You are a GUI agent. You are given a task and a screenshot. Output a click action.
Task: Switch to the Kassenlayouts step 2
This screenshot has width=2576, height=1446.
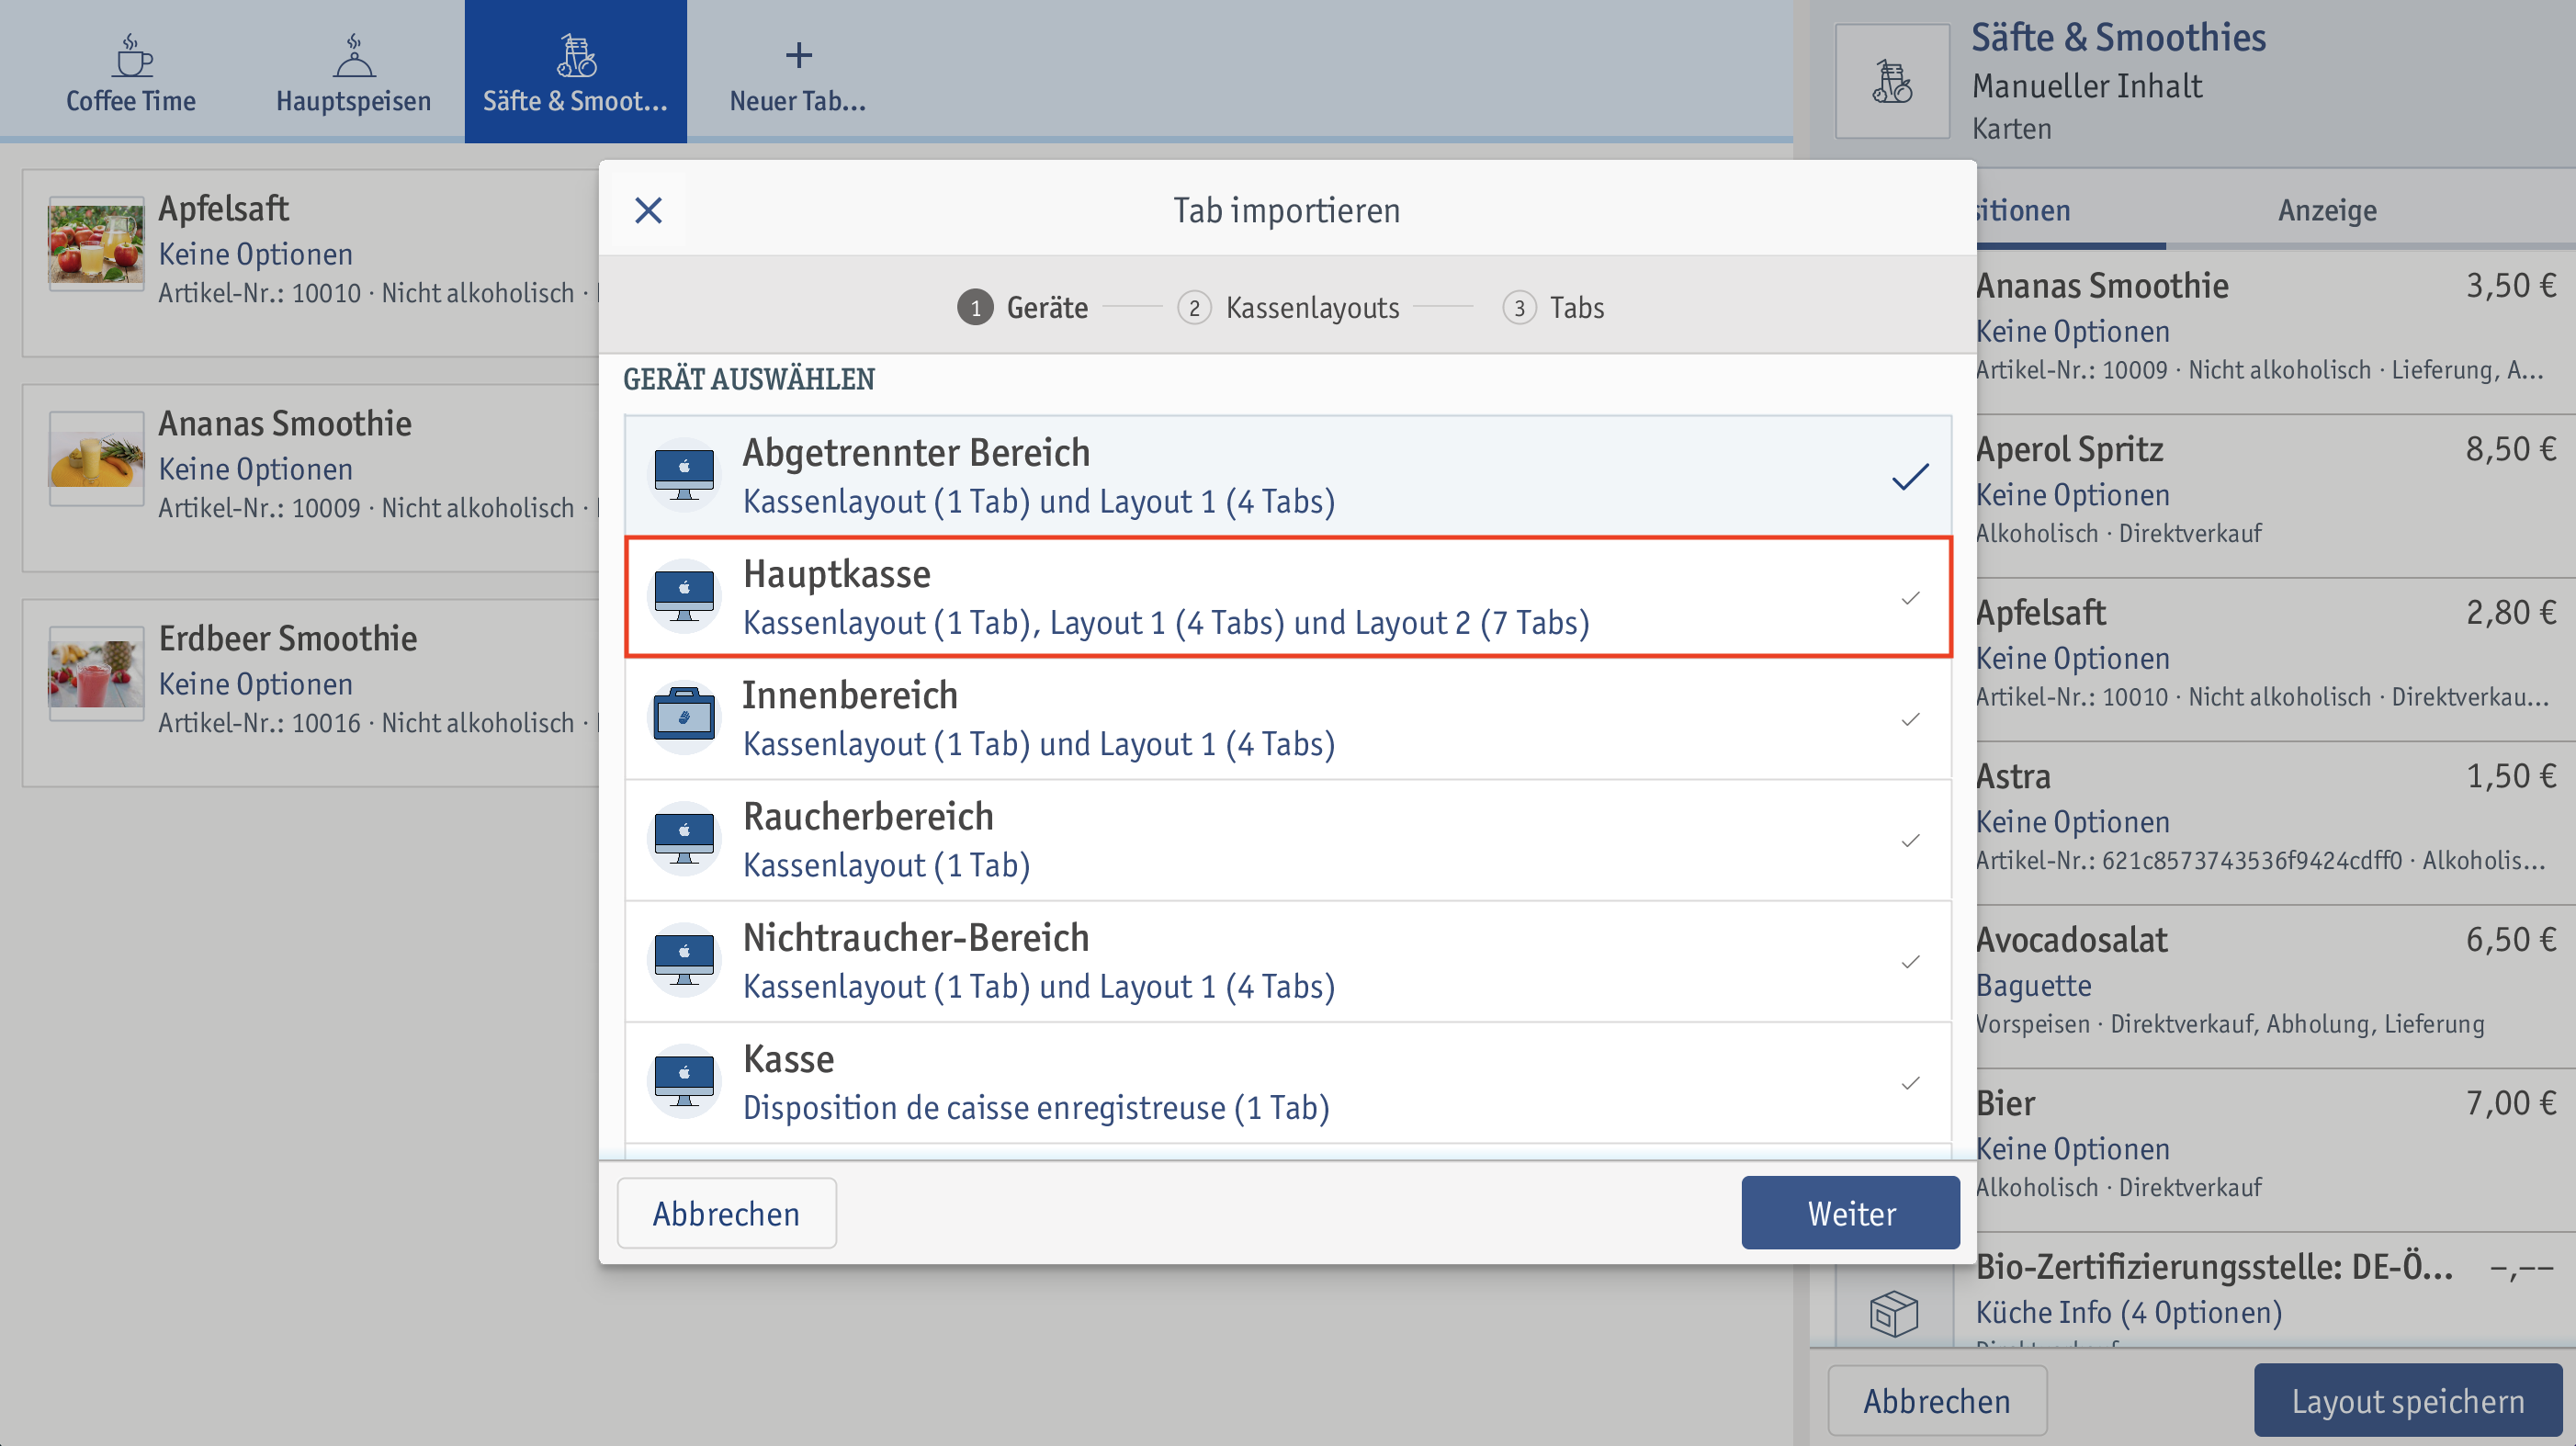click(1290, 306)
